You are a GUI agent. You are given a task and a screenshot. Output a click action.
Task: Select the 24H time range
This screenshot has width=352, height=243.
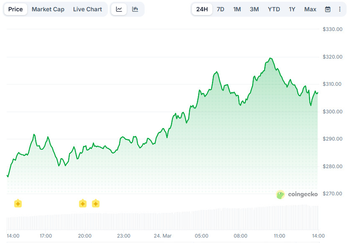point(202,9)
